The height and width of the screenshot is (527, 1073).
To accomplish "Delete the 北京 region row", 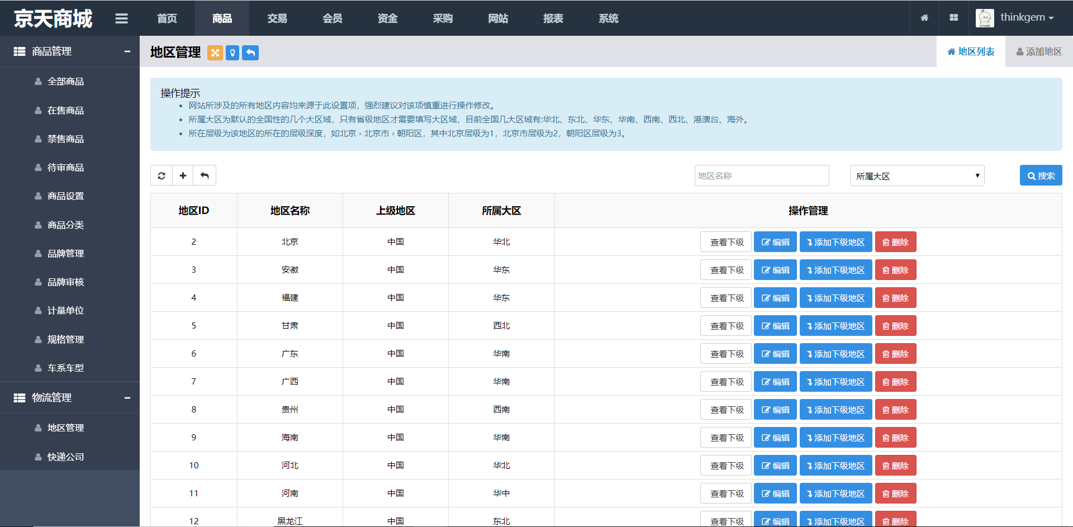I will (x=895, y=242).
